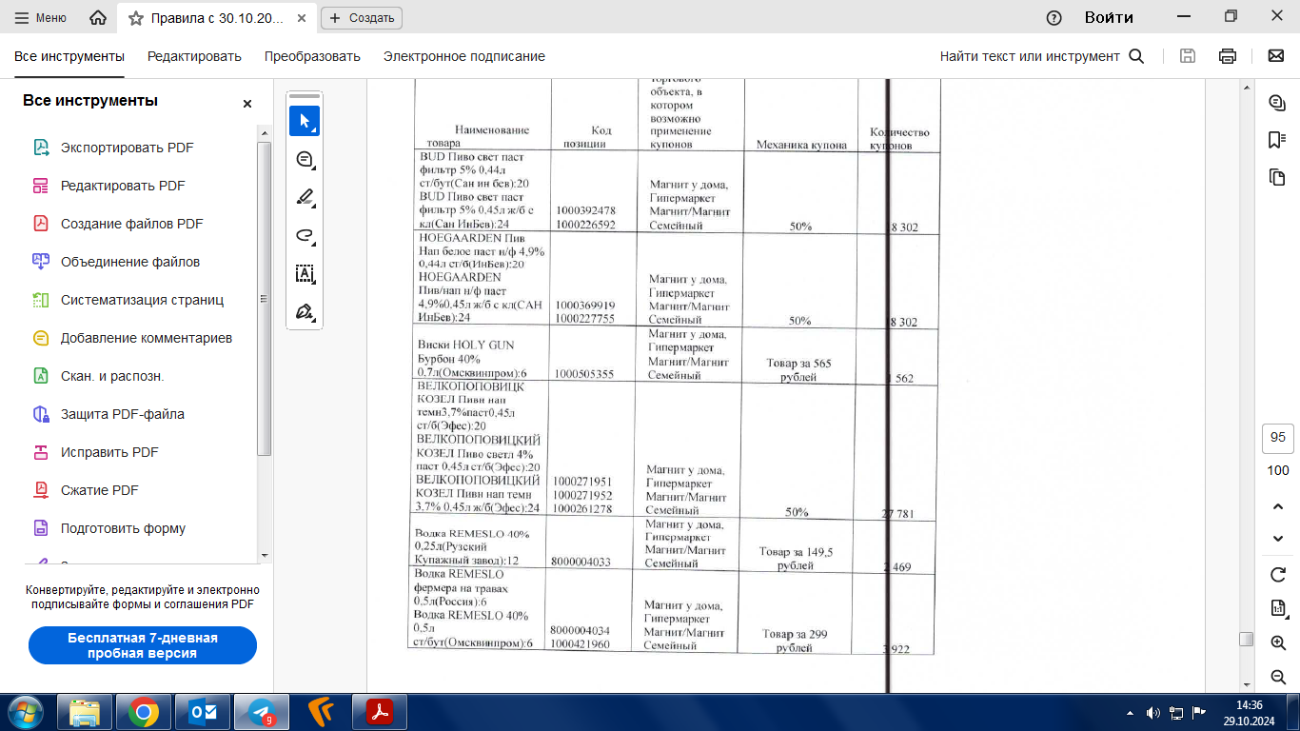Start the Бесплатная 7-дневная пробная версия
1300x731 pixels.
tap(143, 645)
